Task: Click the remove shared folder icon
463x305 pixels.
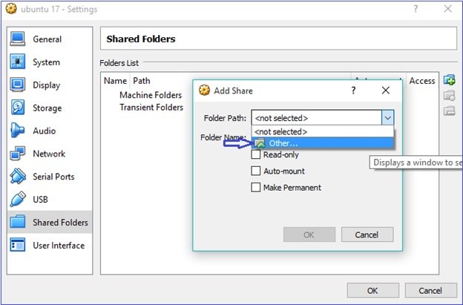Action: [449, 111]
